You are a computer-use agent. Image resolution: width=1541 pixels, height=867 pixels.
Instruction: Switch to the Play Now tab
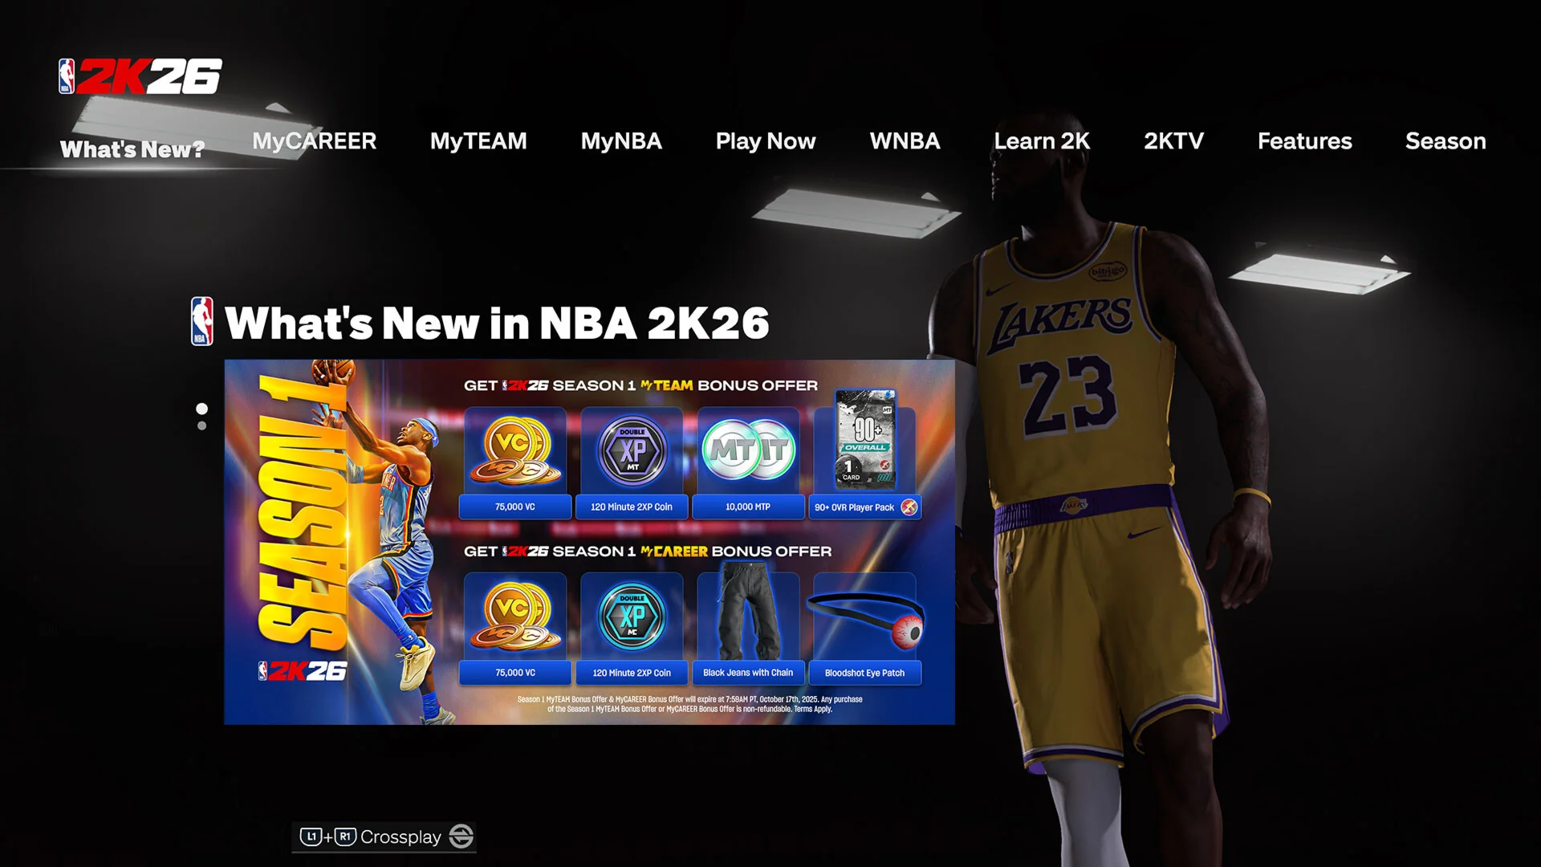click(x=765, y=141)
